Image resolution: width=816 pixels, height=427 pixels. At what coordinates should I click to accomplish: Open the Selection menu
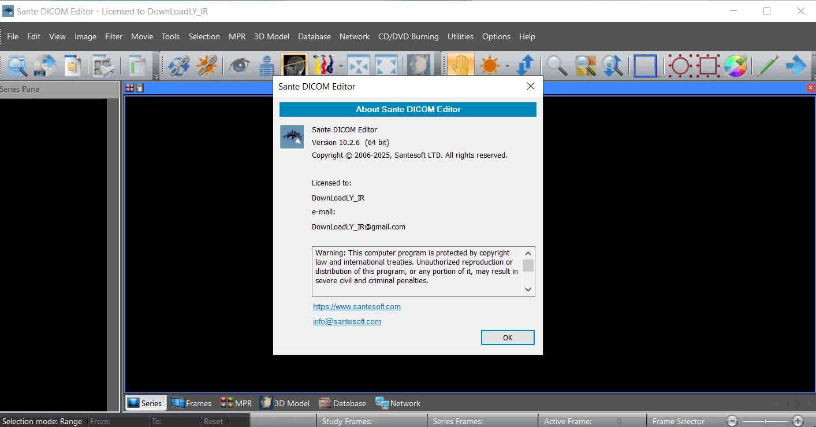click(204, 36)
